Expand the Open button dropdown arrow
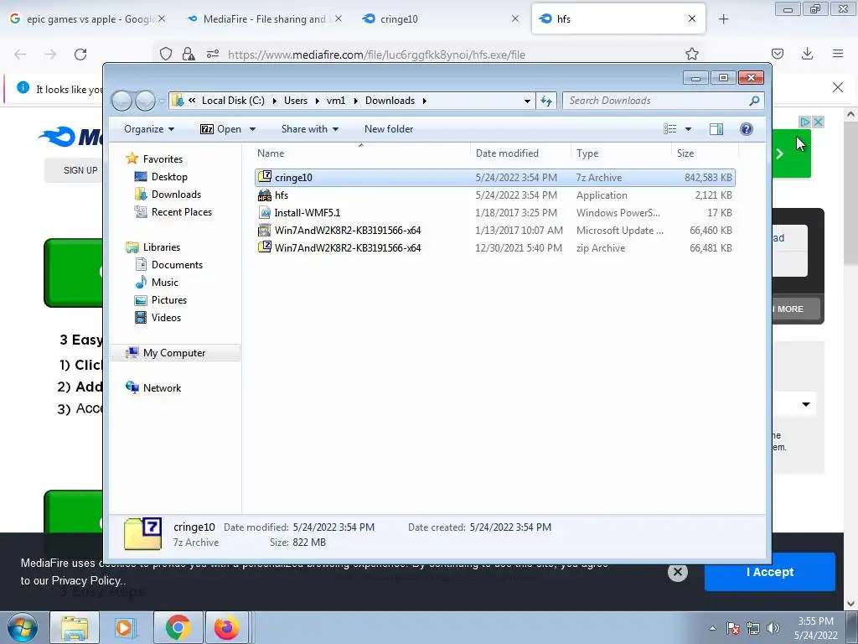This screenshot has height=644, width=858. [252, 129]
